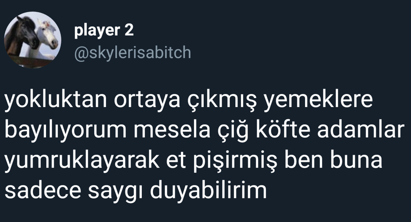Select the word çıkmış
Image resolution: width=411 pixels, height=222 pixels.
pyautogui.click(x=222, y=100)
